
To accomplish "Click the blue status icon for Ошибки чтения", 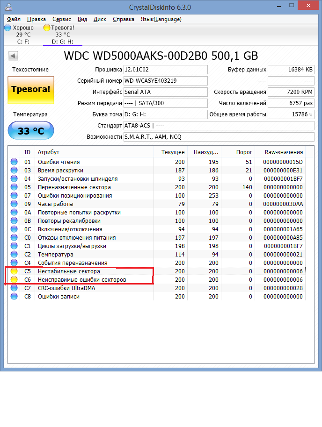I will 14,162.
